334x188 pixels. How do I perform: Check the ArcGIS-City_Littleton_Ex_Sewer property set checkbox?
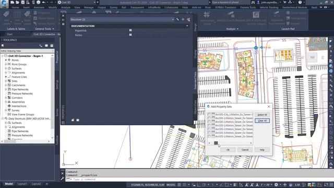click(x=209, y=114)
